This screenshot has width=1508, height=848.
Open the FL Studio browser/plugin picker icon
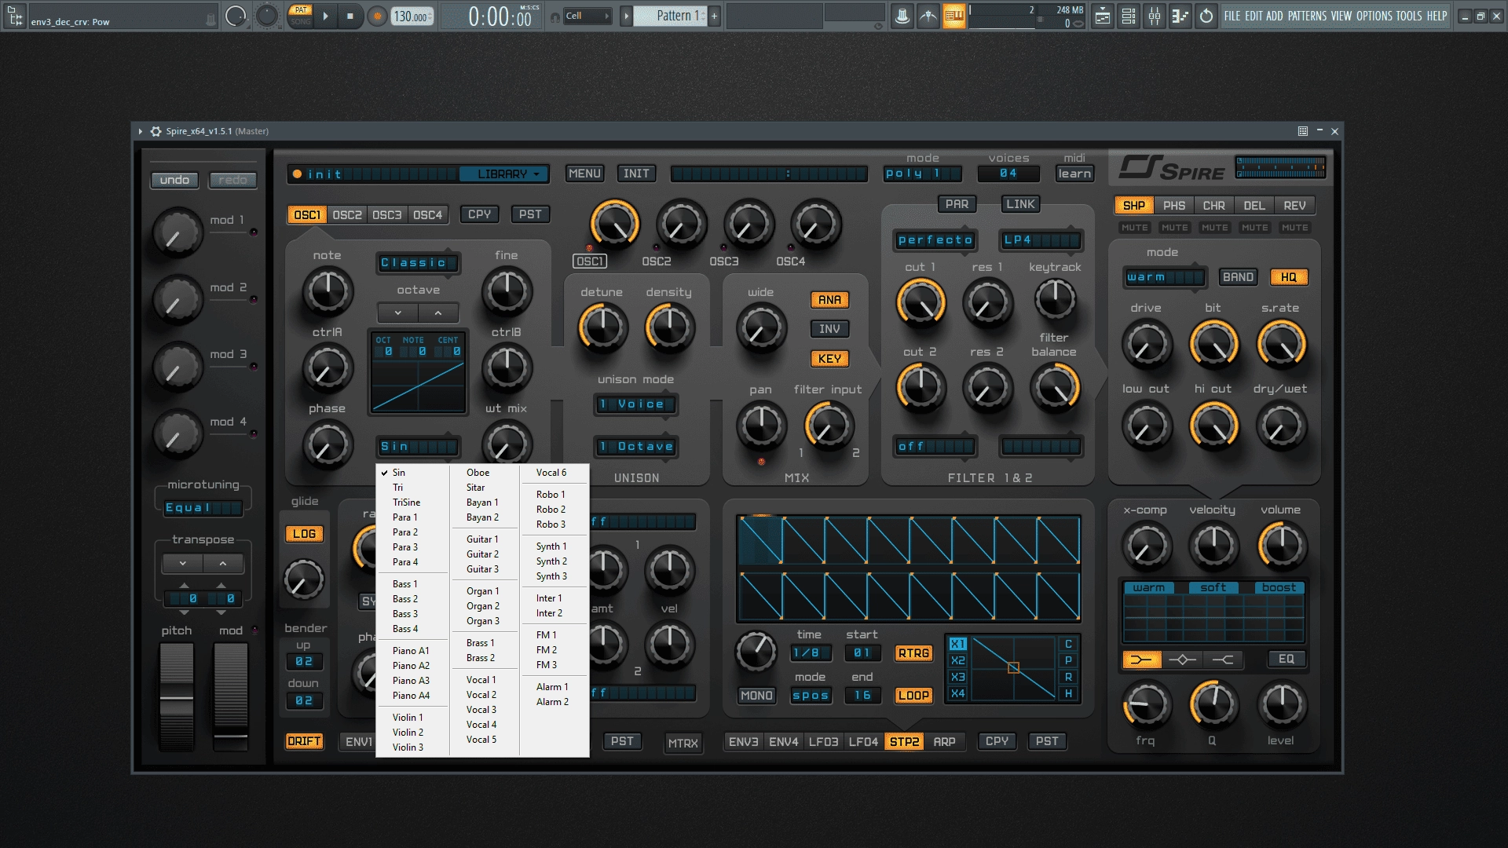[15, 15]
